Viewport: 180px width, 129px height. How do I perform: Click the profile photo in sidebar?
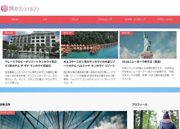pos(156,119)
